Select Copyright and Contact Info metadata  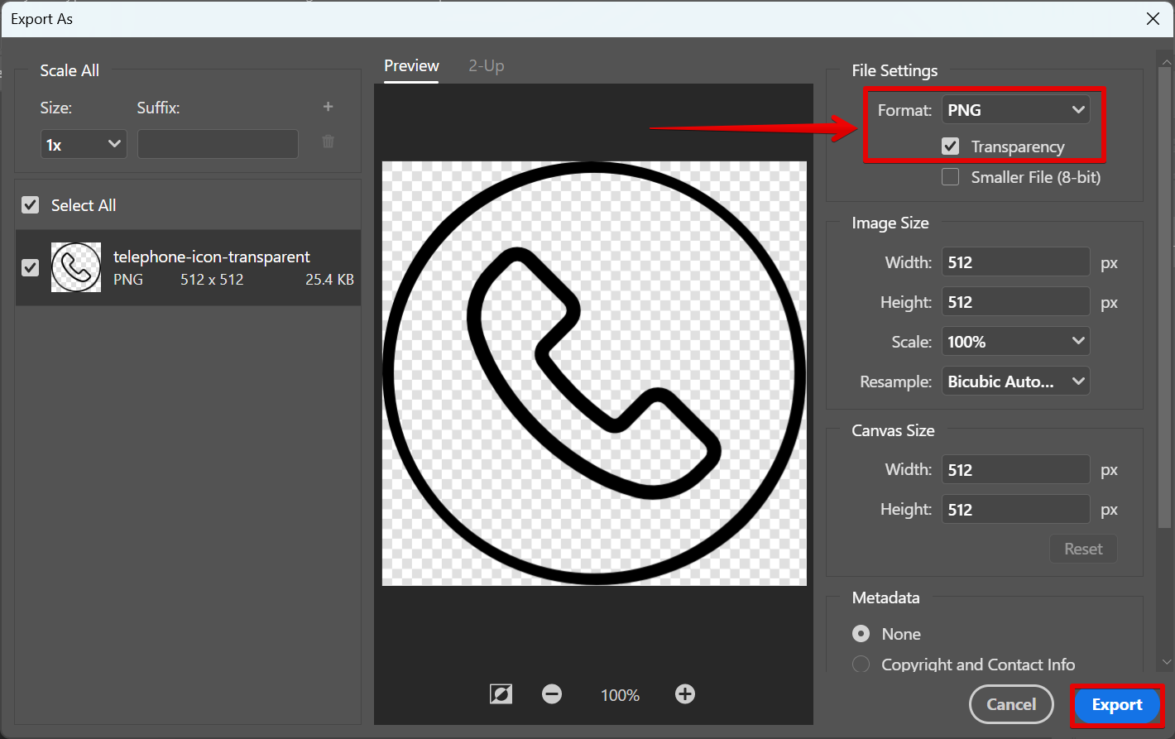pyautogui.click(x=861, y=665)
